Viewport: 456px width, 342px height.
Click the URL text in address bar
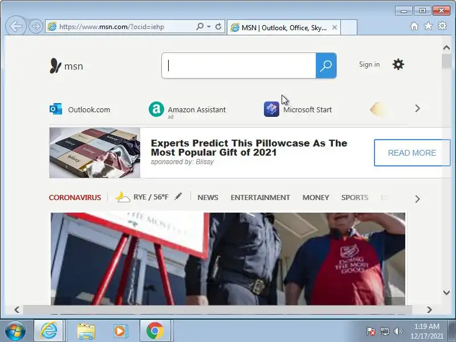tap(112, 27)
